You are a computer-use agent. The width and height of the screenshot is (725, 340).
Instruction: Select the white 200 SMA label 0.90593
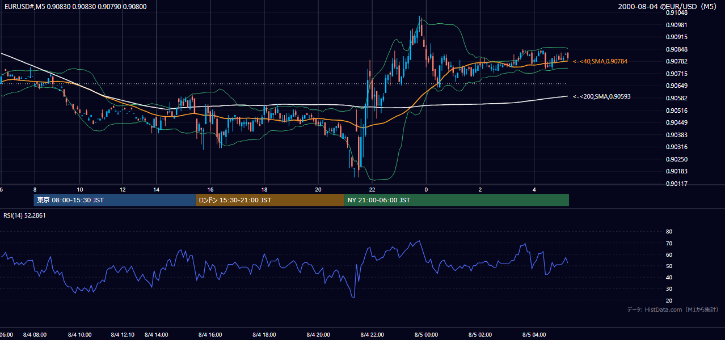click(x=601, y=96)
